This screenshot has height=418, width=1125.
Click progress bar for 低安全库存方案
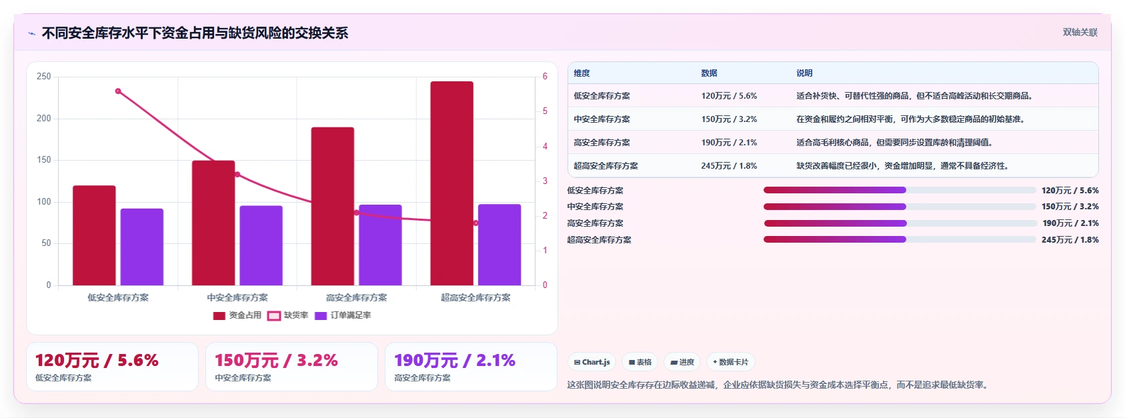click(x=900, y=191)
